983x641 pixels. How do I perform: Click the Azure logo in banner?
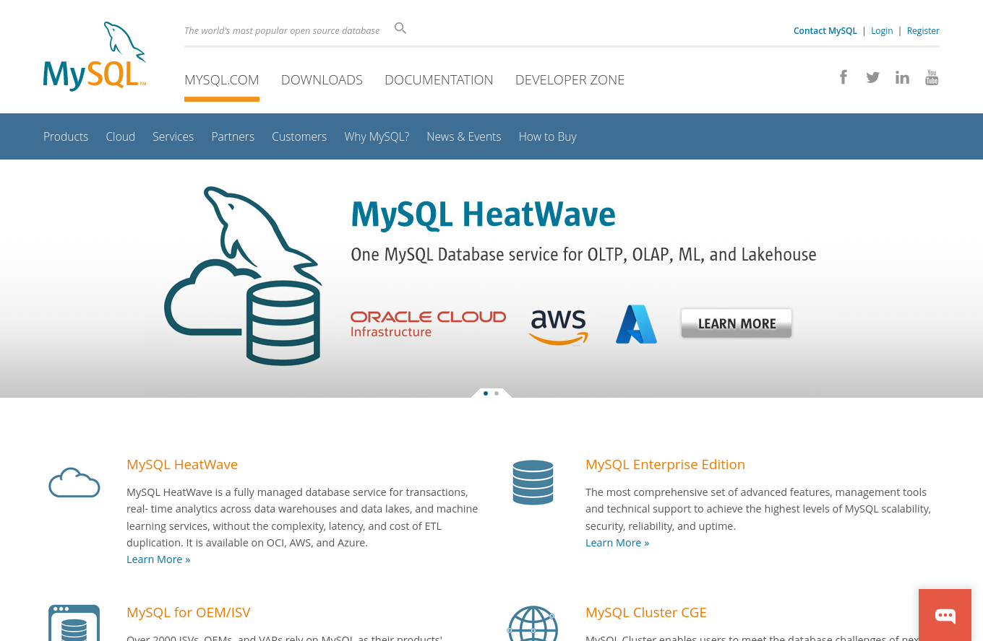pos(636,324)
